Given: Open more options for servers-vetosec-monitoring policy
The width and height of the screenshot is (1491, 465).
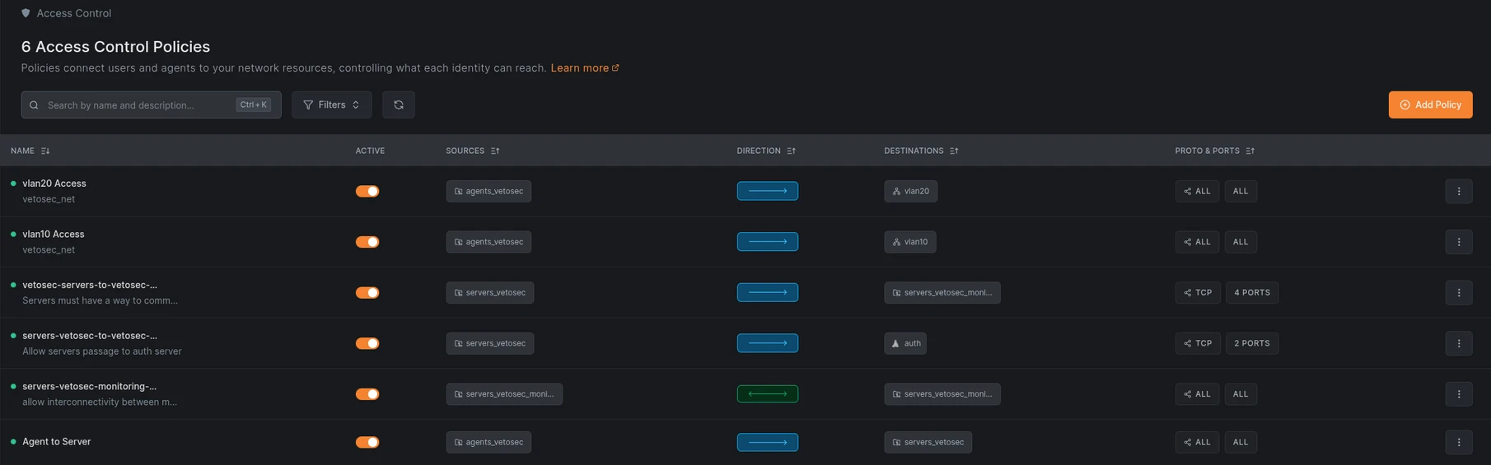Looking at the screenshot, I should coord(1459,394).
